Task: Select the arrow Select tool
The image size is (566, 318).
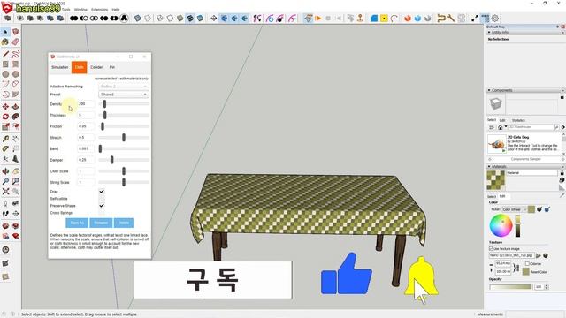Action: (5, 32)
